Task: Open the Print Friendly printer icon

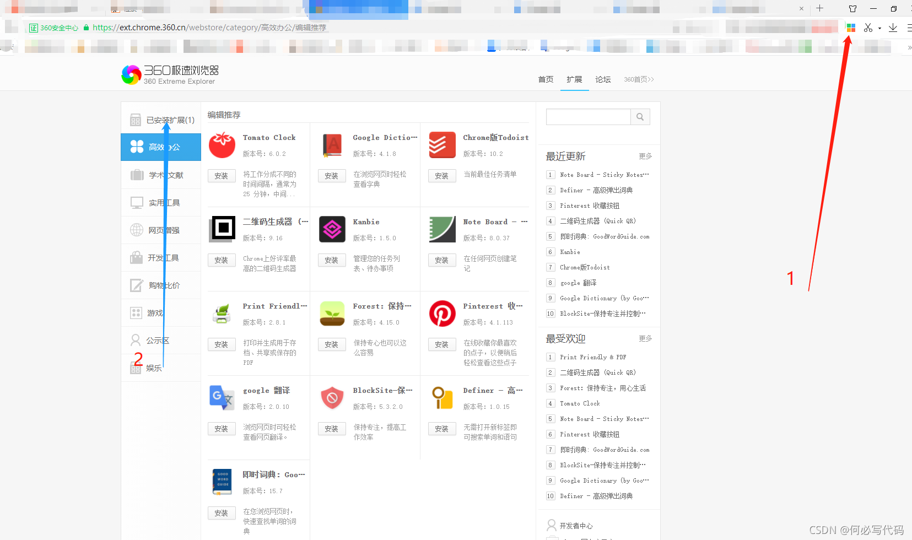Action: pos(222,314)
